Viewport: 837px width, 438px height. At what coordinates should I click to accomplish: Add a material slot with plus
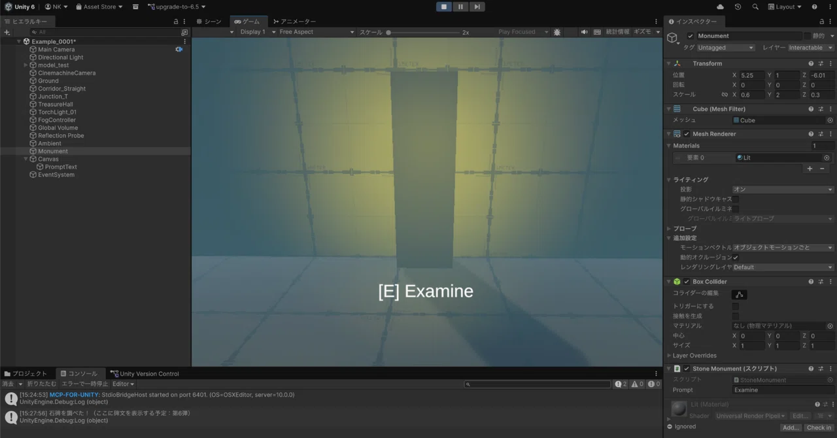(810, 169)
